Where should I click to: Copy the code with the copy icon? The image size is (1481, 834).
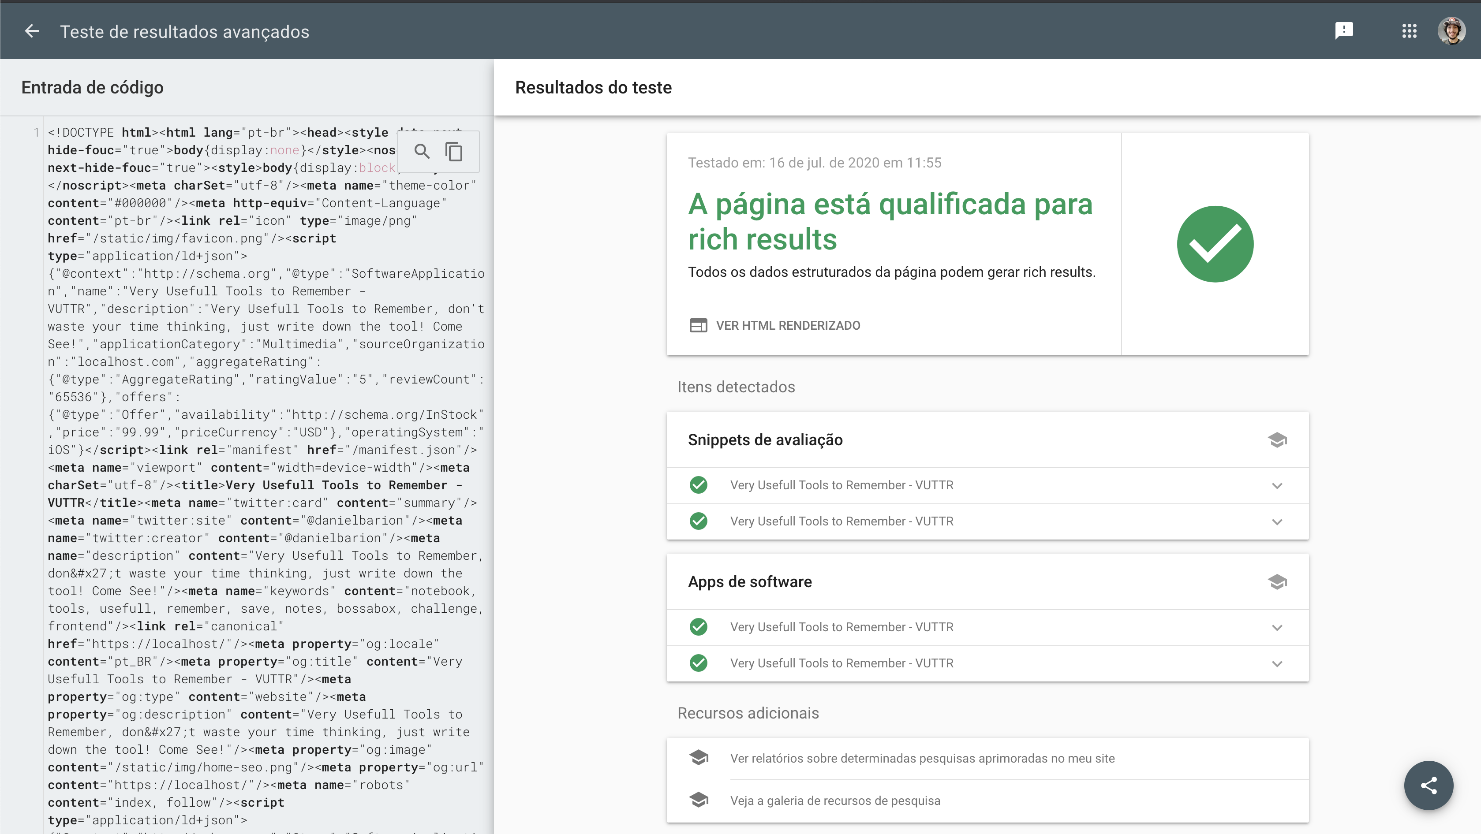click(454, 152)
